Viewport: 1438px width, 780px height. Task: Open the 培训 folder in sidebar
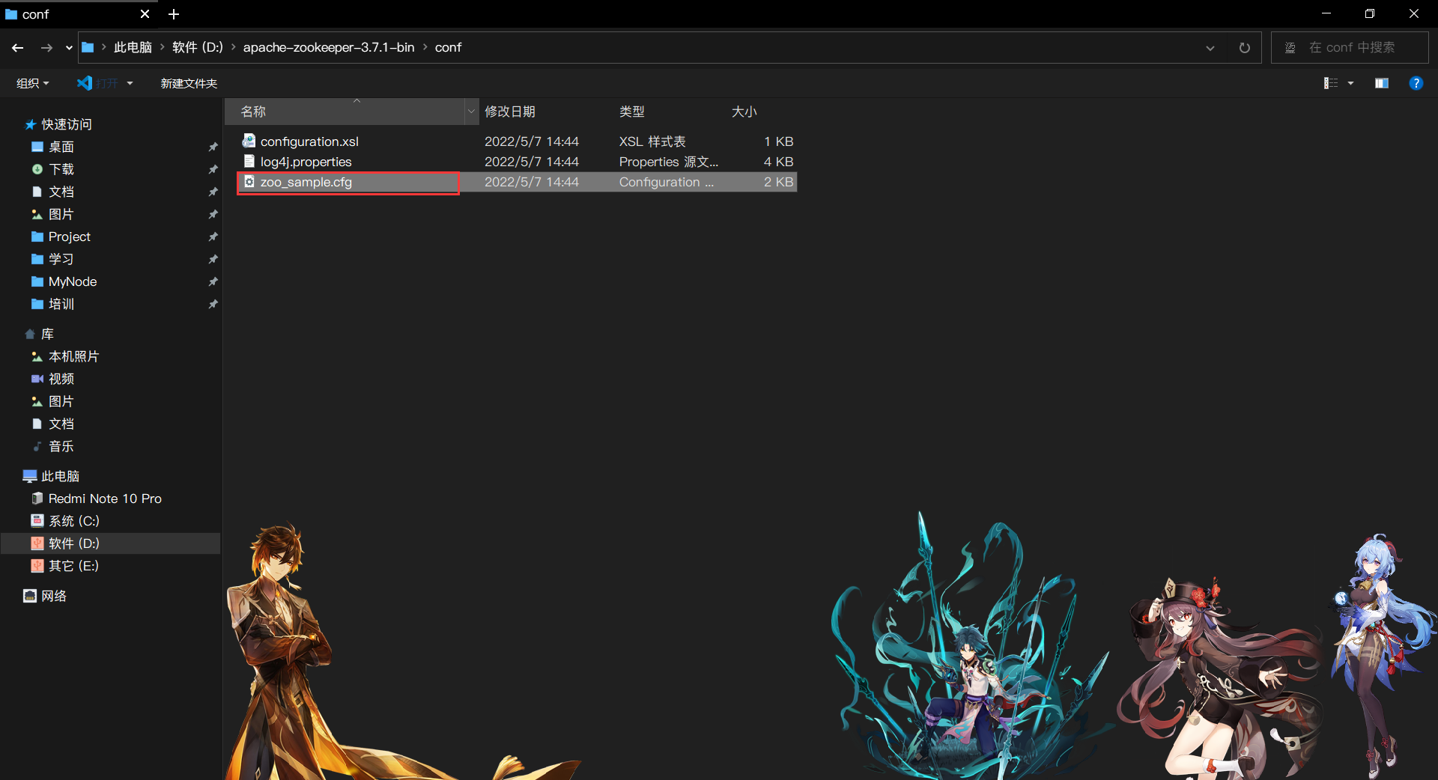tap(61, 304)
